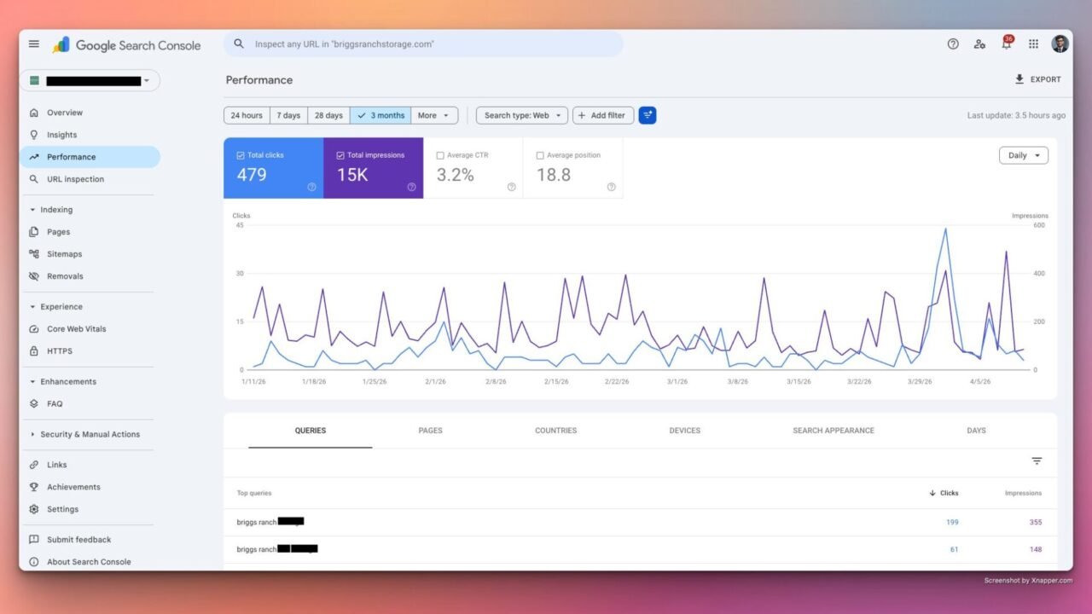This screenshot has height=614, width=1092.
Task: Click the Core Web Vitals gauge icon
Action: (34, 329)
